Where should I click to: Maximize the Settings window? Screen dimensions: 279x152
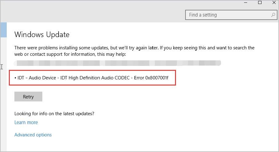260,3
